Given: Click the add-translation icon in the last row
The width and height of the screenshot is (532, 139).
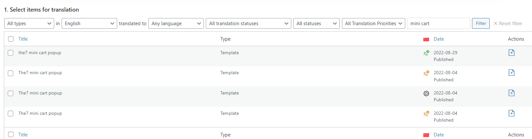Looking at the screenshot, I should pos(511,113).
